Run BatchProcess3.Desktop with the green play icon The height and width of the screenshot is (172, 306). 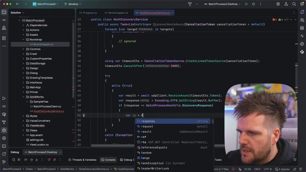pos(247,4)
